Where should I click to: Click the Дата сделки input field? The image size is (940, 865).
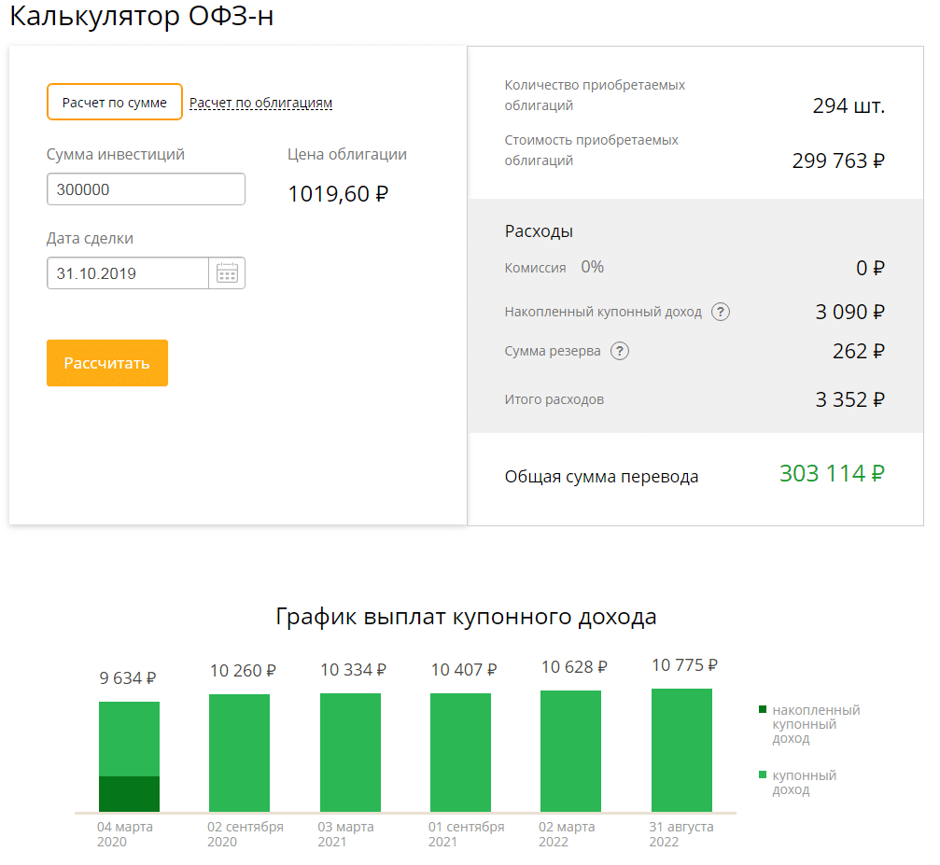tap(128, 273)
